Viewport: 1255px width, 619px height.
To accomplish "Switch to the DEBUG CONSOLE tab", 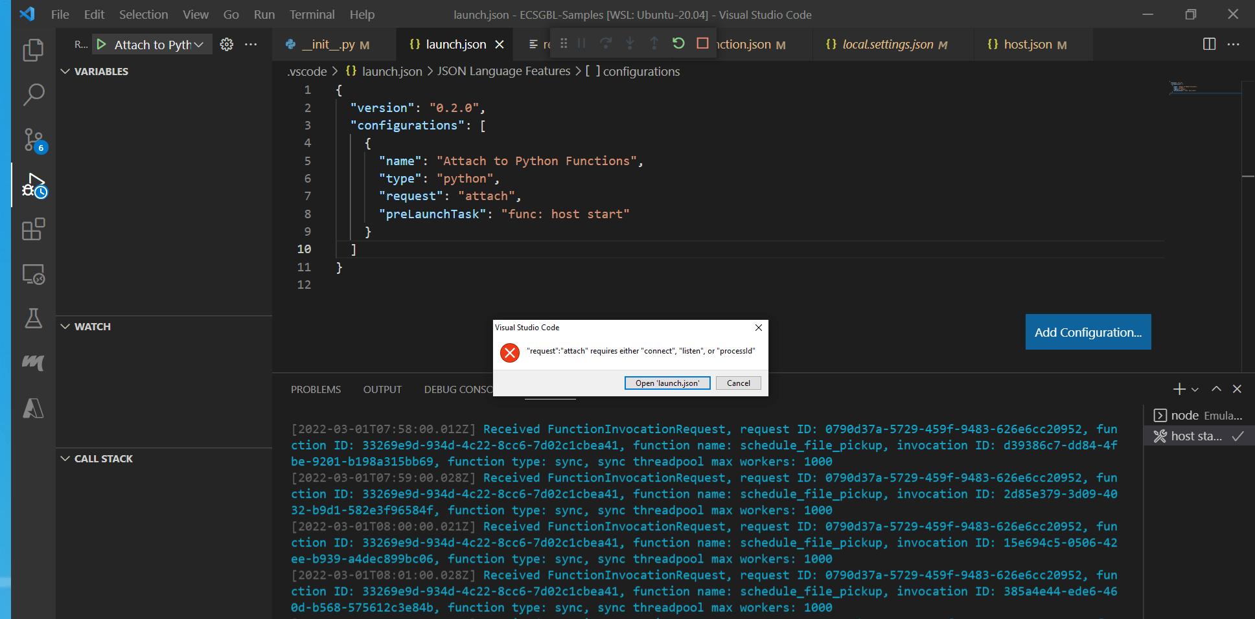I will 459,389.
